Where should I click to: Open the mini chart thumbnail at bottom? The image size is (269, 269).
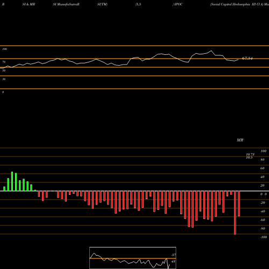[x=133, y=258]
